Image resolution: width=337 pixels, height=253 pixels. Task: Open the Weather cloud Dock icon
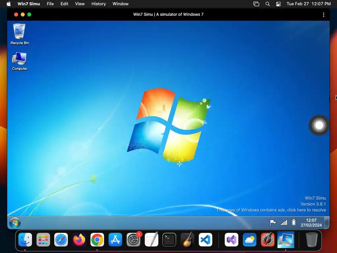[249, 239]
